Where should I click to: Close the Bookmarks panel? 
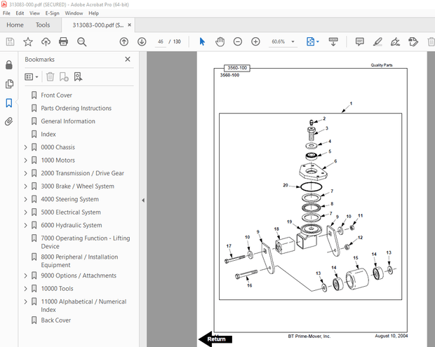[128, 60]
